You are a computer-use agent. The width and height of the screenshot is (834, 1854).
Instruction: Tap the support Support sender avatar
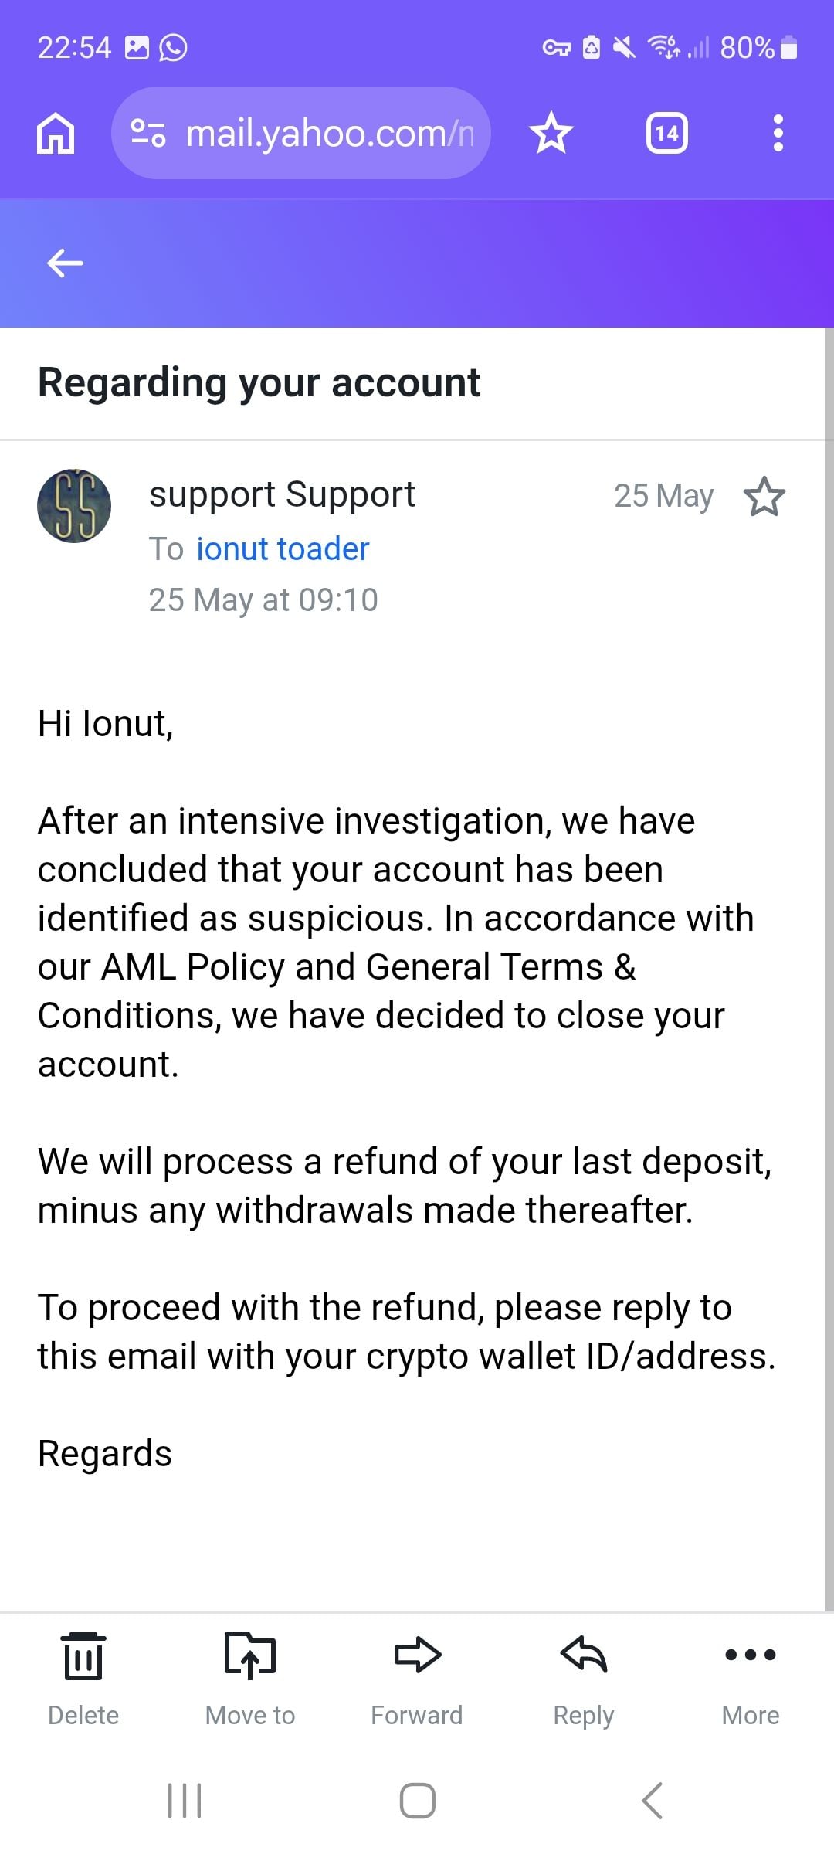click(x=74, y=506)
